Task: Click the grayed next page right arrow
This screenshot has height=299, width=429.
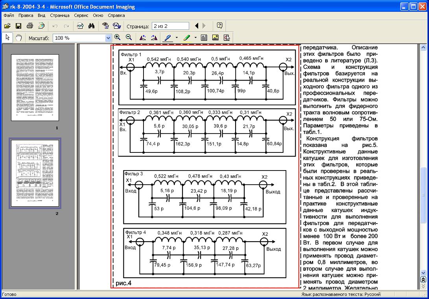Action: (204, 26)
